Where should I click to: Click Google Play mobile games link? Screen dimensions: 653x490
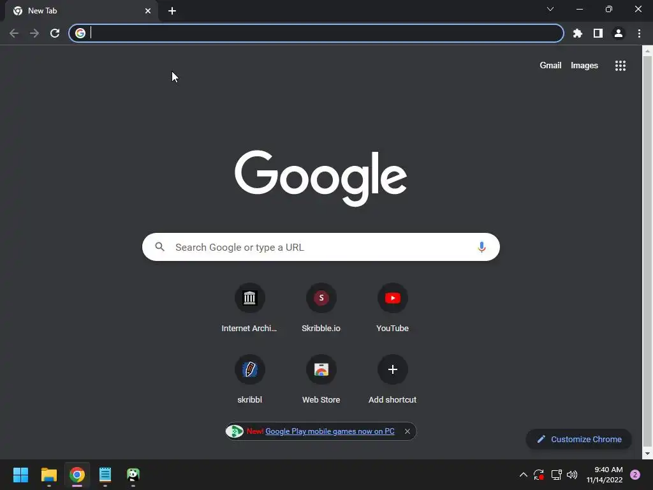pos(330,431)
